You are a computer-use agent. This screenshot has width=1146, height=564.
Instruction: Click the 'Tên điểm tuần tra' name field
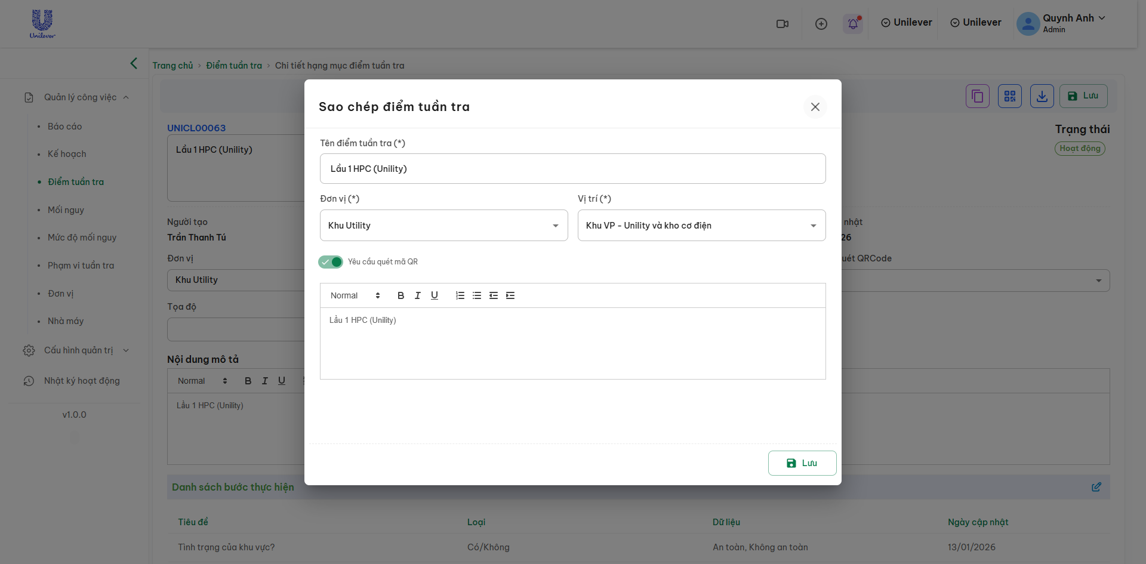[x=572, y=169]
